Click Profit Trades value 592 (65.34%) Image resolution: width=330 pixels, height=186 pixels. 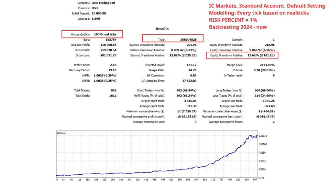click(x=186, y=96)
